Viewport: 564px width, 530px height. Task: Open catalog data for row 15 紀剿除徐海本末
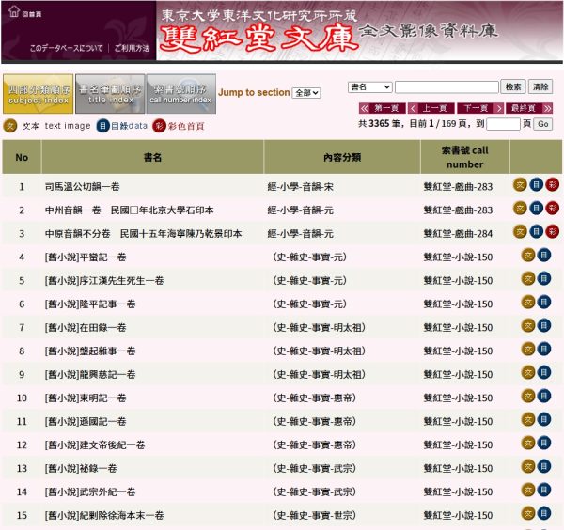544,513
